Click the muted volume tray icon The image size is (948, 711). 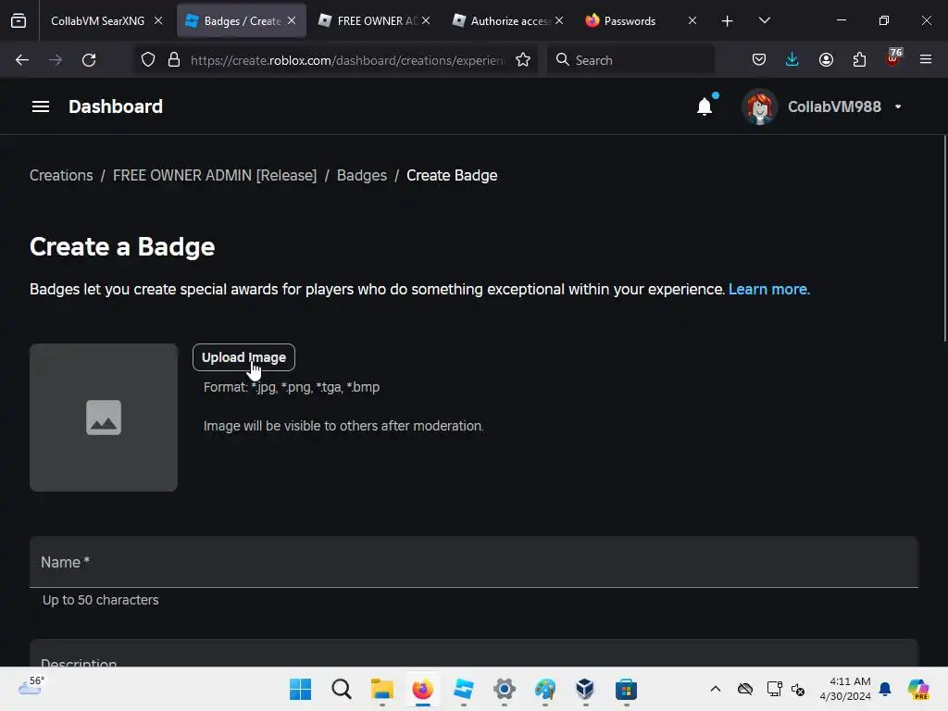point(797,689)
